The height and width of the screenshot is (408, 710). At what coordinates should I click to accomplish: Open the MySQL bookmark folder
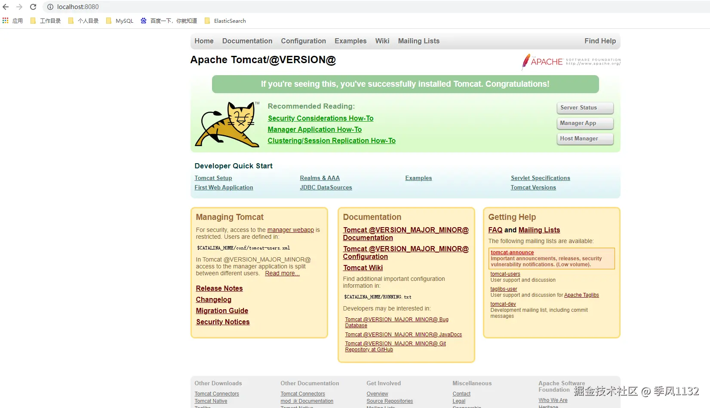coord(120,21)
